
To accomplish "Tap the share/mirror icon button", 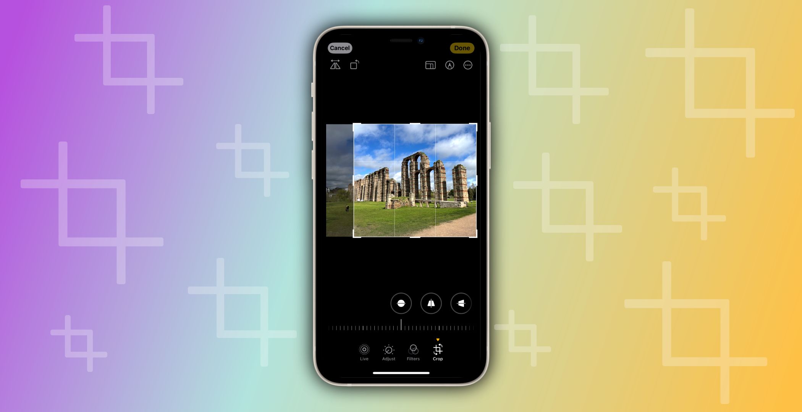I will (335, 64).
